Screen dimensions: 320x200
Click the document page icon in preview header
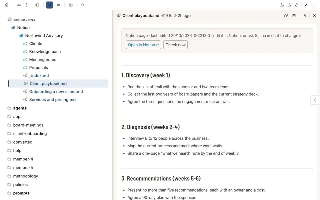coord(304,15)
